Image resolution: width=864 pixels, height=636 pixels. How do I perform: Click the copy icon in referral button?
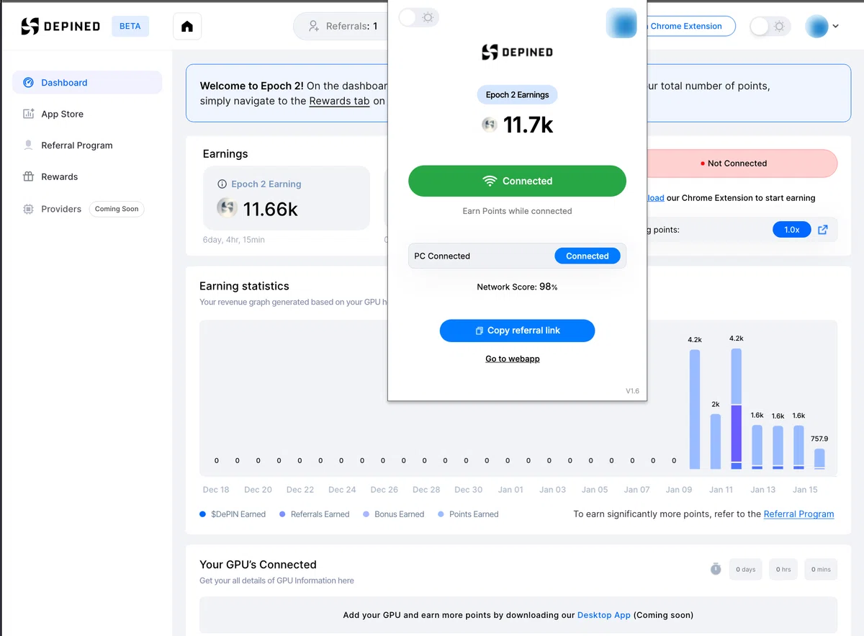pyautogui.click(x=479, y=331)
